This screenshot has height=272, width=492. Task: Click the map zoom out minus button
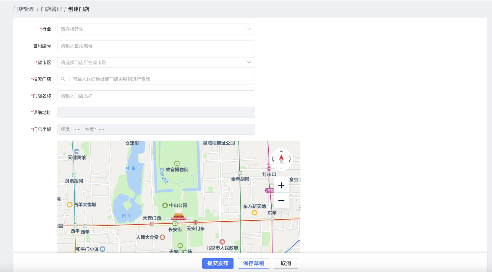[x=281, y=200]
